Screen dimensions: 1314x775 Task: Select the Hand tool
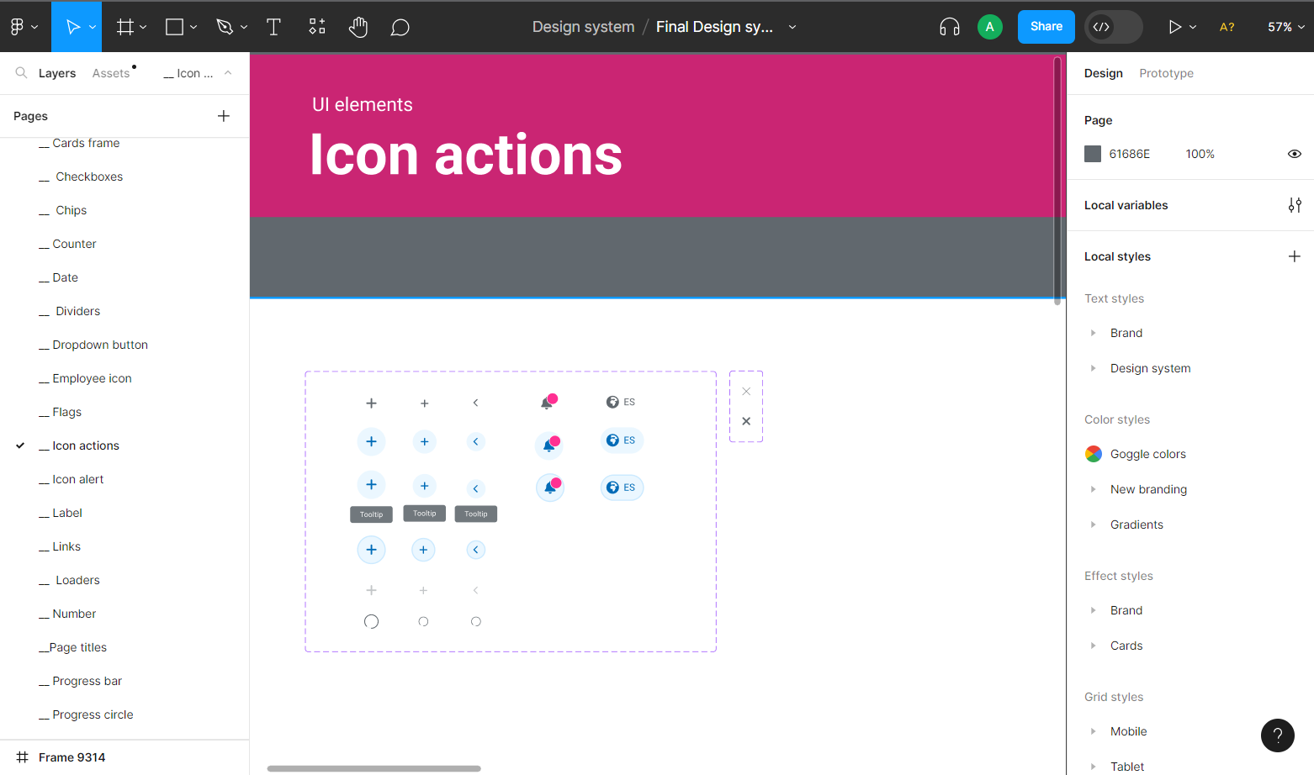tap(358, 27)
